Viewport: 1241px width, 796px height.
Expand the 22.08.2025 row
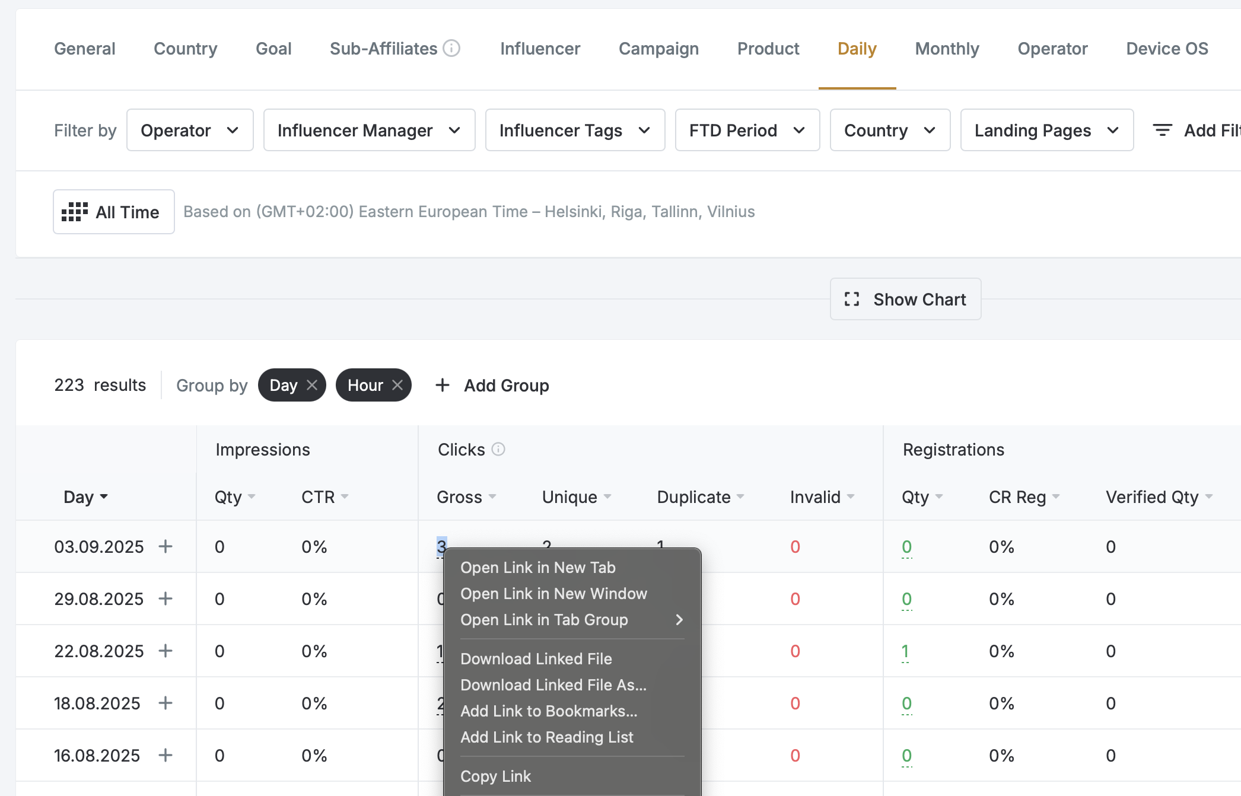[166, 651]
